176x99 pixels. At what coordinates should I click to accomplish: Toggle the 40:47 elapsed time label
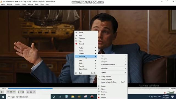(x=4, y=89)
